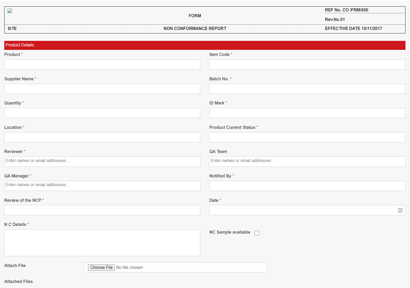The height and width of the screenshot is (288, 410).
Task: Click the Choose File button
Action: pos(101,267)
